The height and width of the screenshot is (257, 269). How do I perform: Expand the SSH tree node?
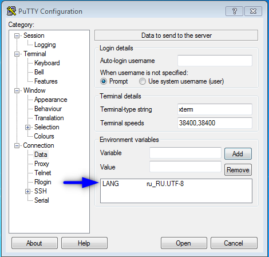point(27,192)
